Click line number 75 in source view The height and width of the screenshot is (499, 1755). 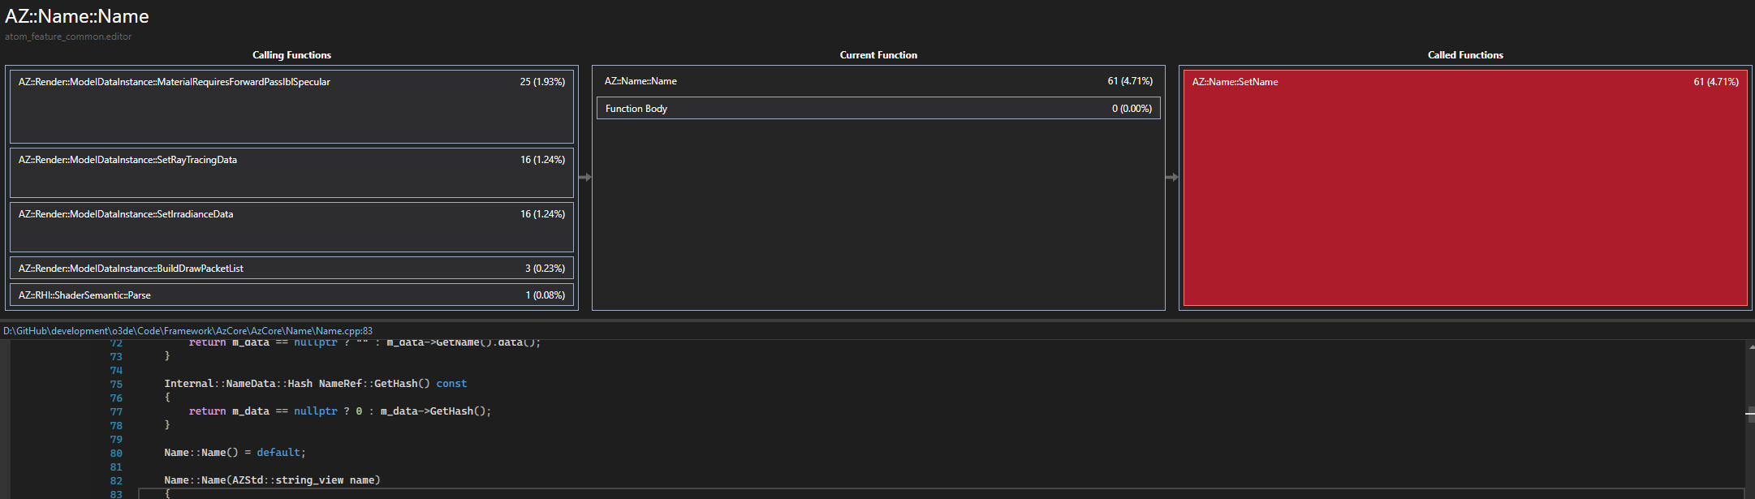116,385
